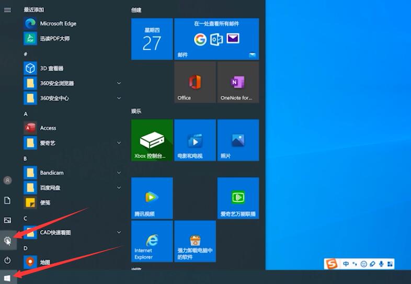This screenshot has height=284, width=411.
Task: Expand 百度网盘 folder chevron
Action: 119,188
